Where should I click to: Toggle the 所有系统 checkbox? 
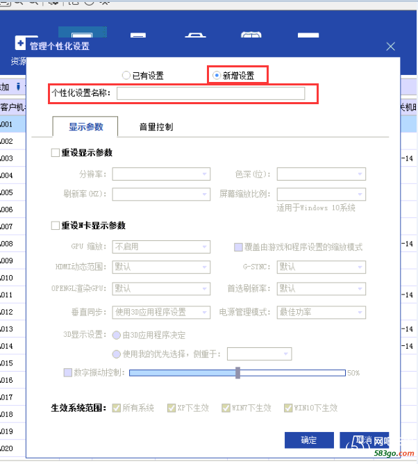(116, 408)
